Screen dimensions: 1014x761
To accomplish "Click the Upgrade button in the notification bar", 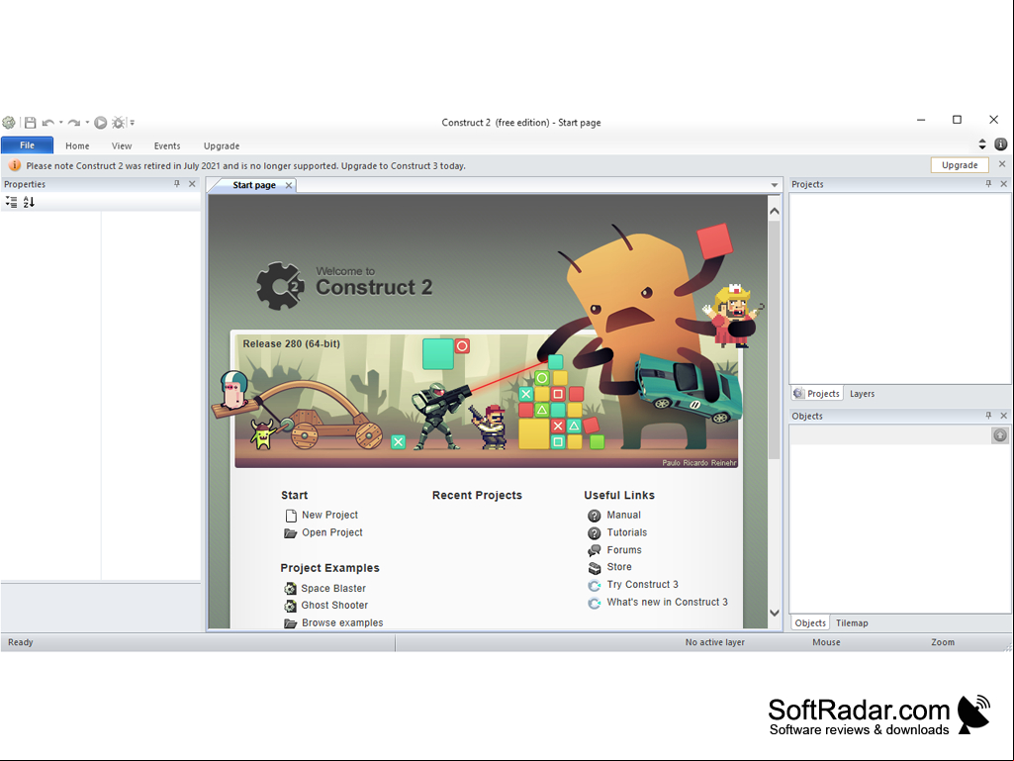I will click(960, 165).
